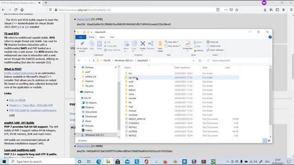The width and height of the screenshot is (294, 165).
Task: Open the address bar history dropdown
Action: pos(193,60)
